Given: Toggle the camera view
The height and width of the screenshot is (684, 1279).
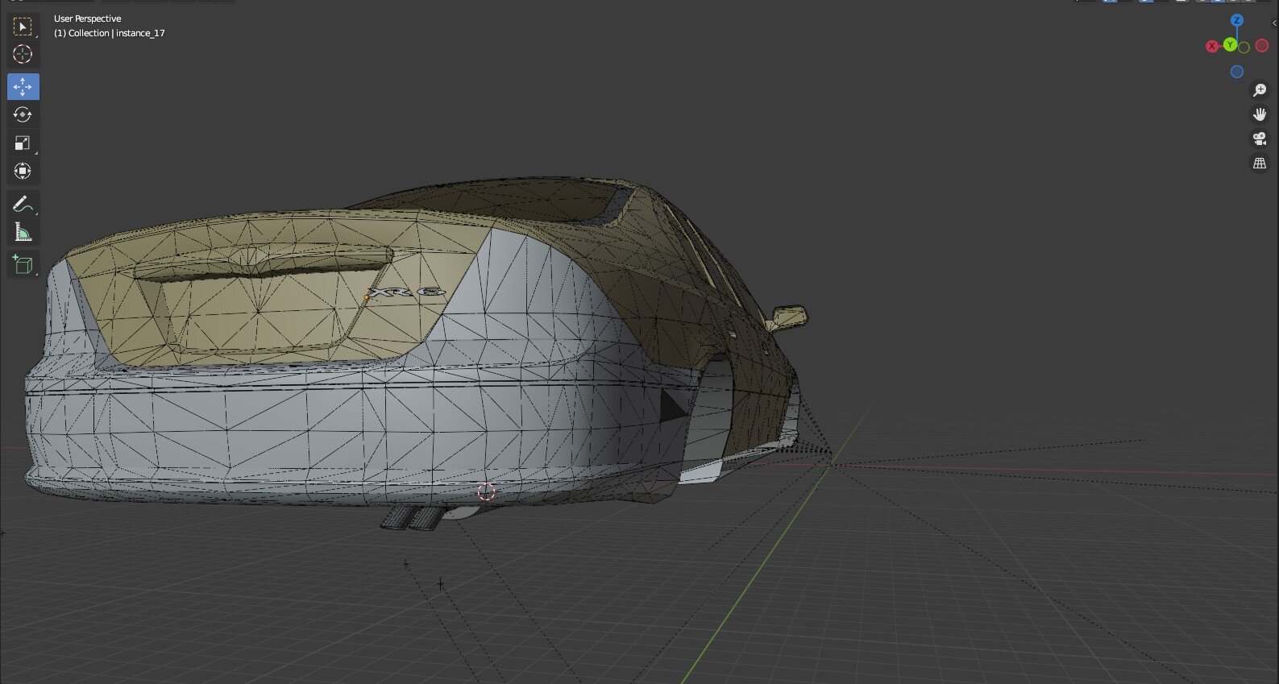Looking at the screenshot, I should [x=1259, y=139].
